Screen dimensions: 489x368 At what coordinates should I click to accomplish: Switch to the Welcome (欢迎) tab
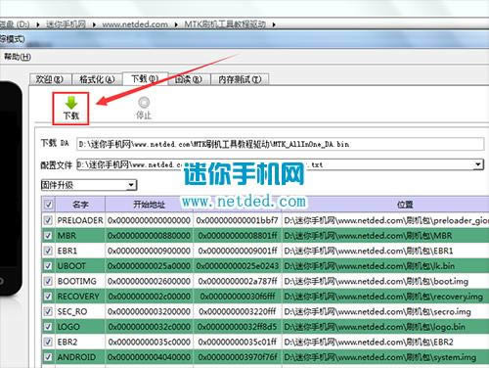click(x=50, y=79)
